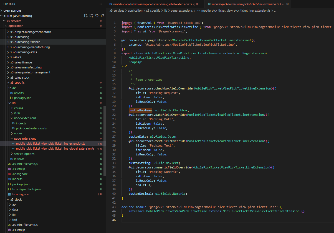Click the TS icon in the breadcrumb file entry
The height and width of the screenshot is (233, 334).
point(199,11)
